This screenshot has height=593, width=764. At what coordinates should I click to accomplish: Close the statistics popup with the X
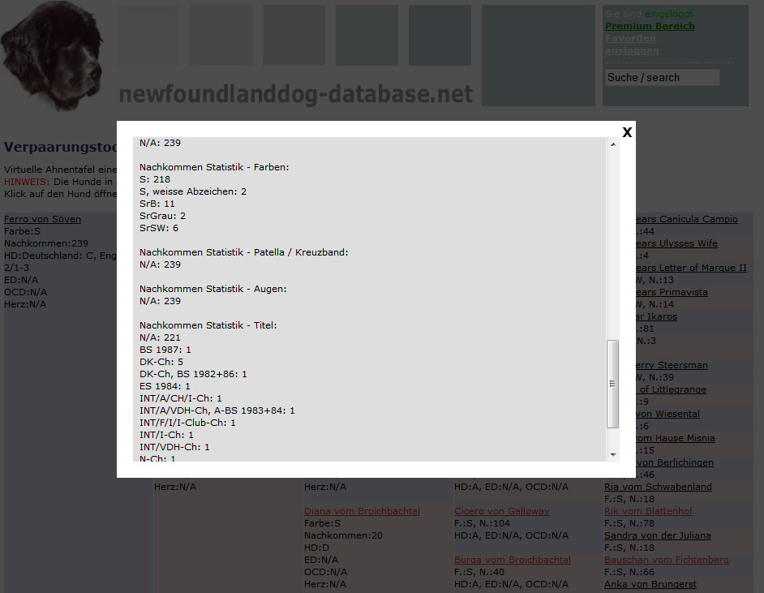pyautogui.click(x=627, y=132)
